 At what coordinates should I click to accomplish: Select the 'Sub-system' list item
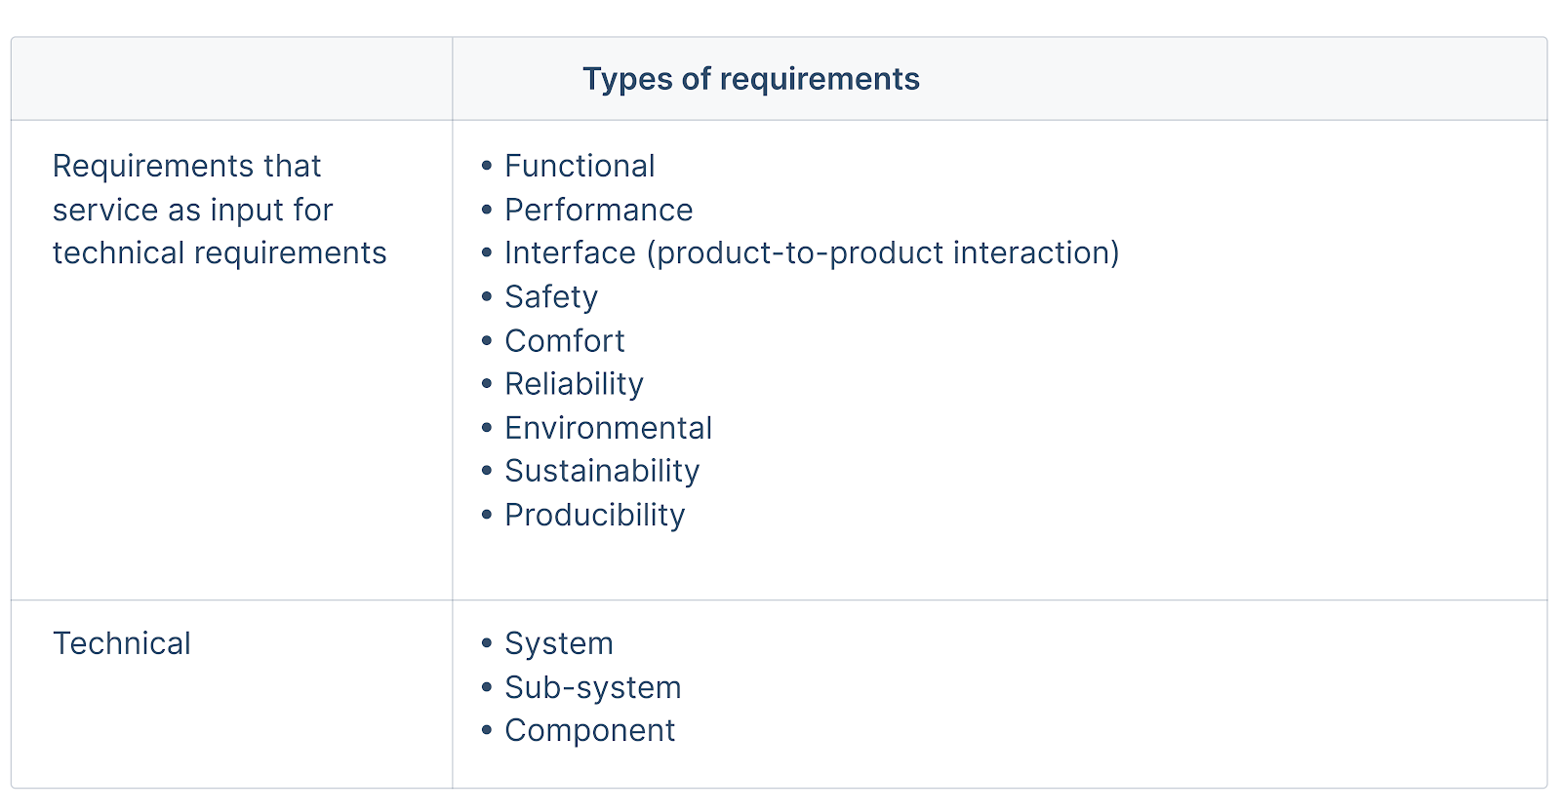(x=592, y=687)
